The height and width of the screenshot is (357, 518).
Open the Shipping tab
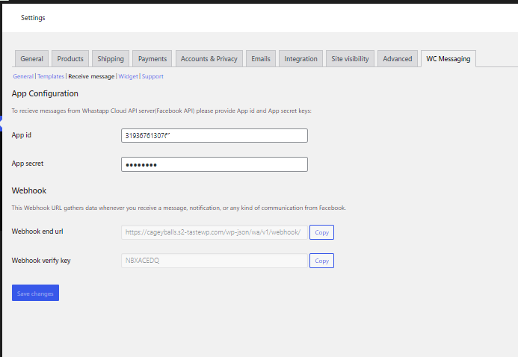(x=111, y=59)
